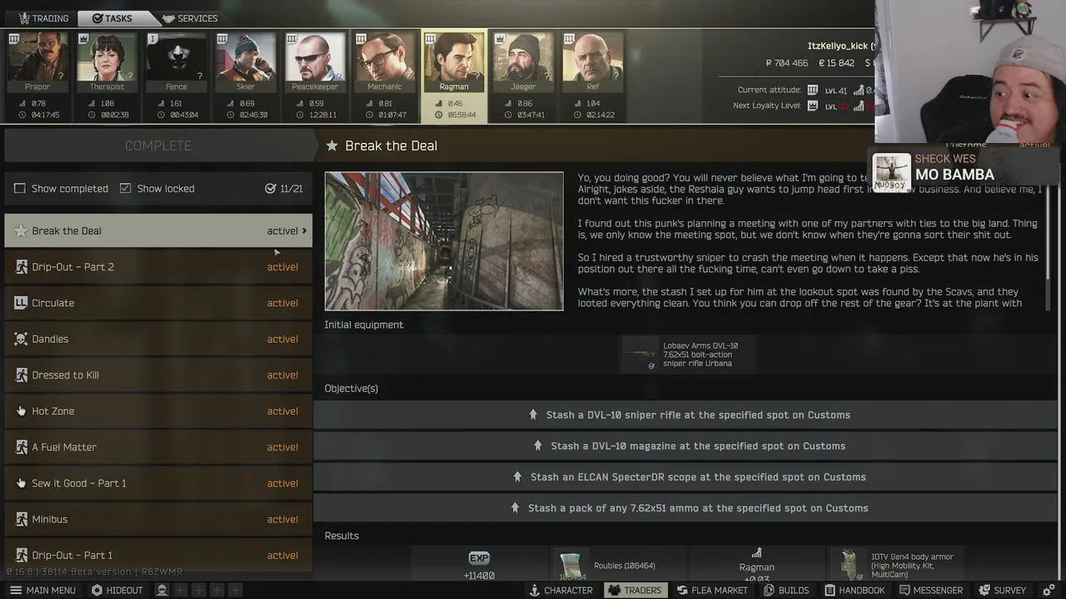Open the Hot Zone task
1066x599 pixels.
click(158, 411)
